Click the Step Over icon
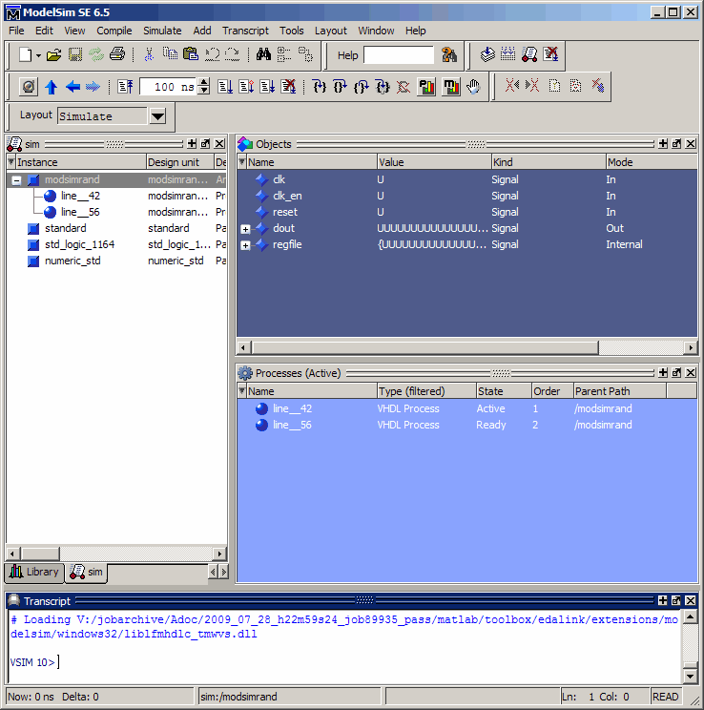 click(340, 87)
